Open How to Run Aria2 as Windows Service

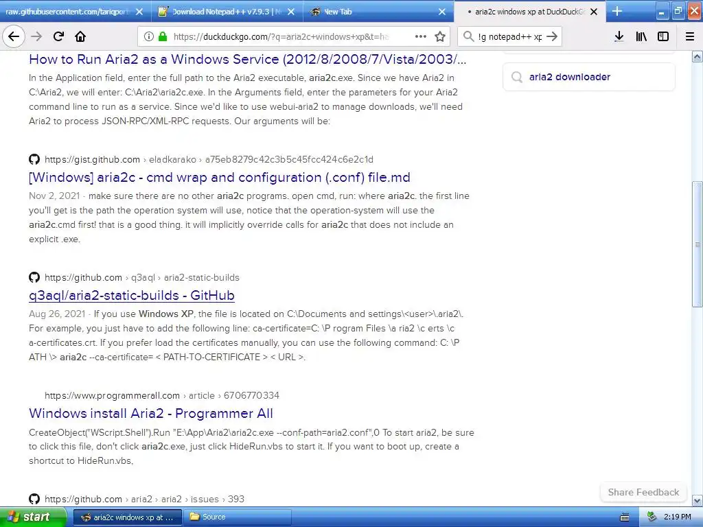click(x=247, y=59)
